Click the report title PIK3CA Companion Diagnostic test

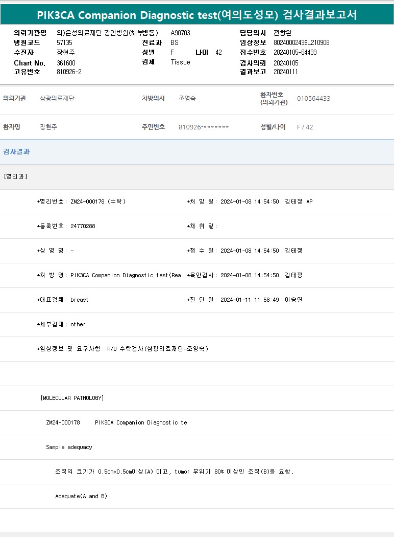point(196,15)
